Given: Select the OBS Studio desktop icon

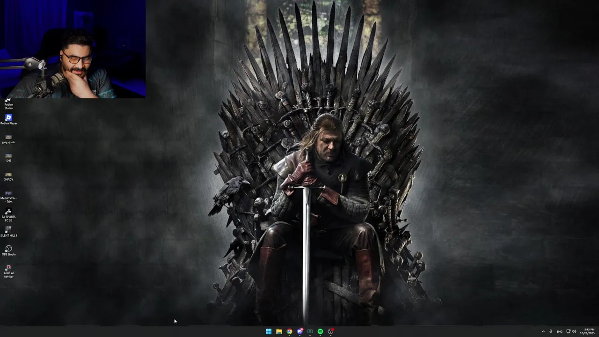Looking at the screenshot, I should (x=8, y=251).
